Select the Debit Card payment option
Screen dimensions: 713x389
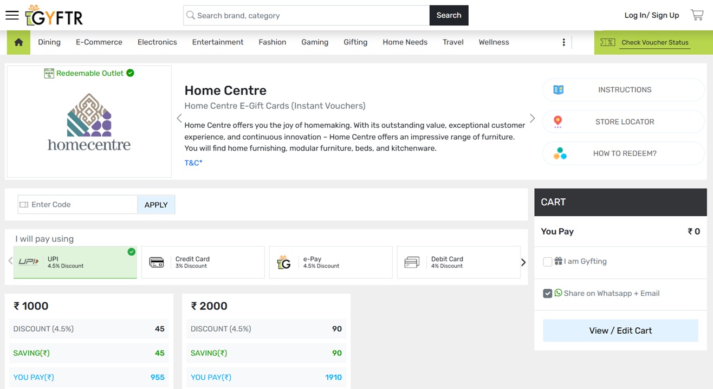458,262
